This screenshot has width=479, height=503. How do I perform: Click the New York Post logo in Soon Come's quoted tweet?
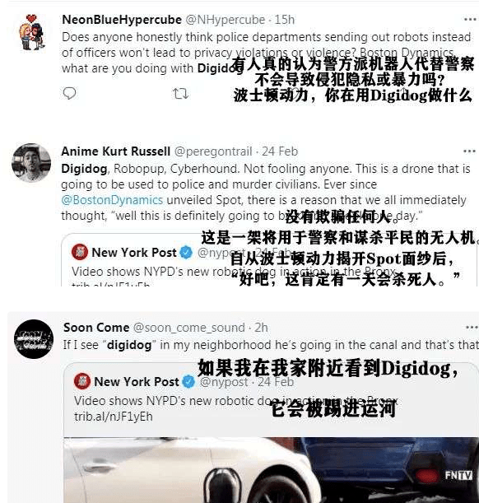click(x=82, y=381)
